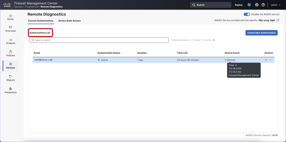Sort by Time Left column header
The height and width of the screenshot is (142, 286).
pyautogui.click(x=182, y=53)
